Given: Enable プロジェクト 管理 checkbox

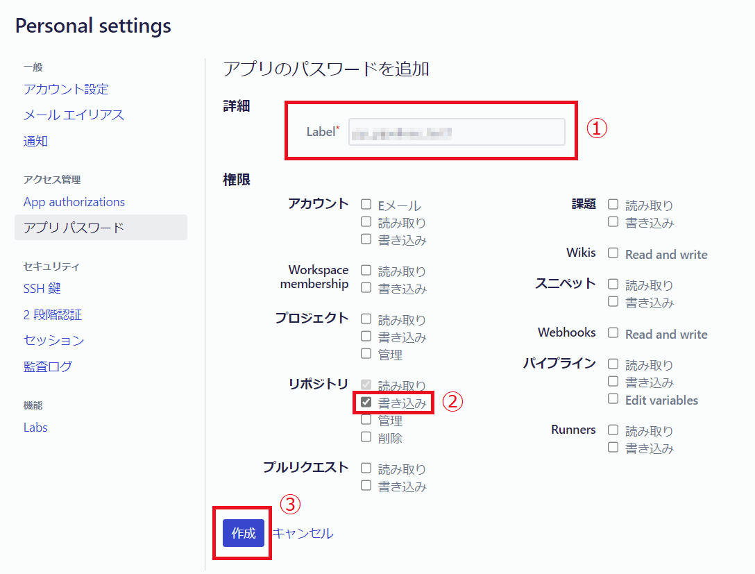Looking at the screenshot, I should click(x=366, y=354).
